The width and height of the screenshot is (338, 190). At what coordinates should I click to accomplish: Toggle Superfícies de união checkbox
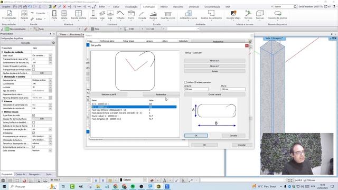33,115
